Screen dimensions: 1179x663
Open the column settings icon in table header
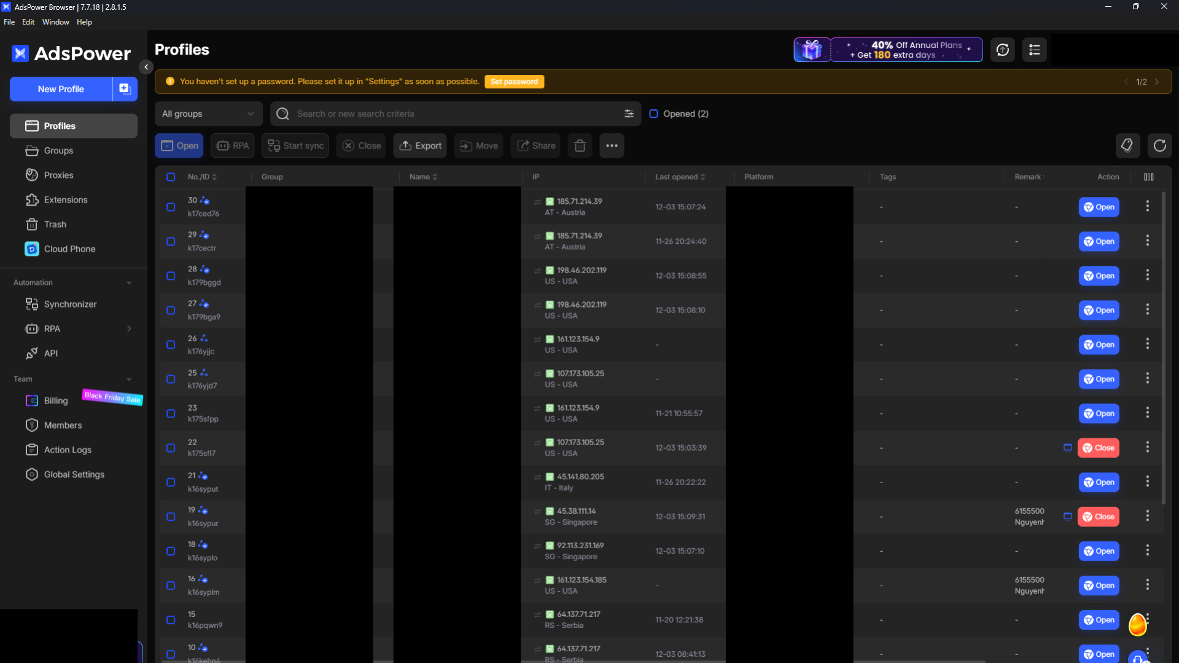tap(1149, 177)
